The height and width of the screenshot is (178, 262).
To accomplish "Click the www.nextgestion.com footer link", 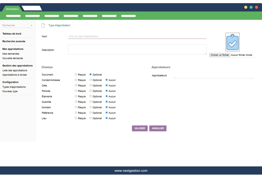I will click(x=131, y=170).
